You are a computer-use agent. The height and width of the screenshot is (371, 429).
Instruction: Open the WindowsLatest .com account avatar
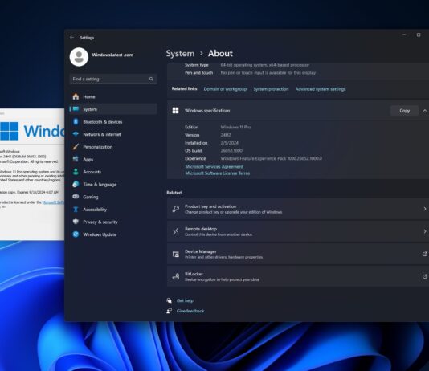79,57
